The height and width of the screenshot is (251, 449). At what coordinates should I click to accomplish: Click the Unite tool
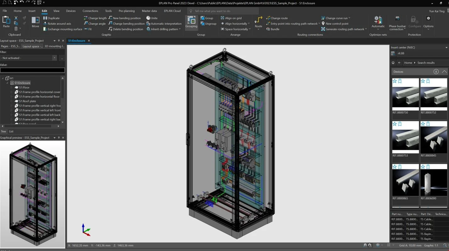click(152, 18)
